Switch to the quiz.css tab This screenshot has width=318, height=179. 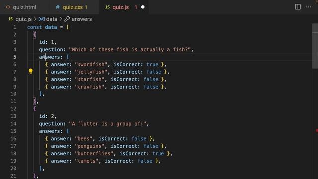tap(74, 7)
